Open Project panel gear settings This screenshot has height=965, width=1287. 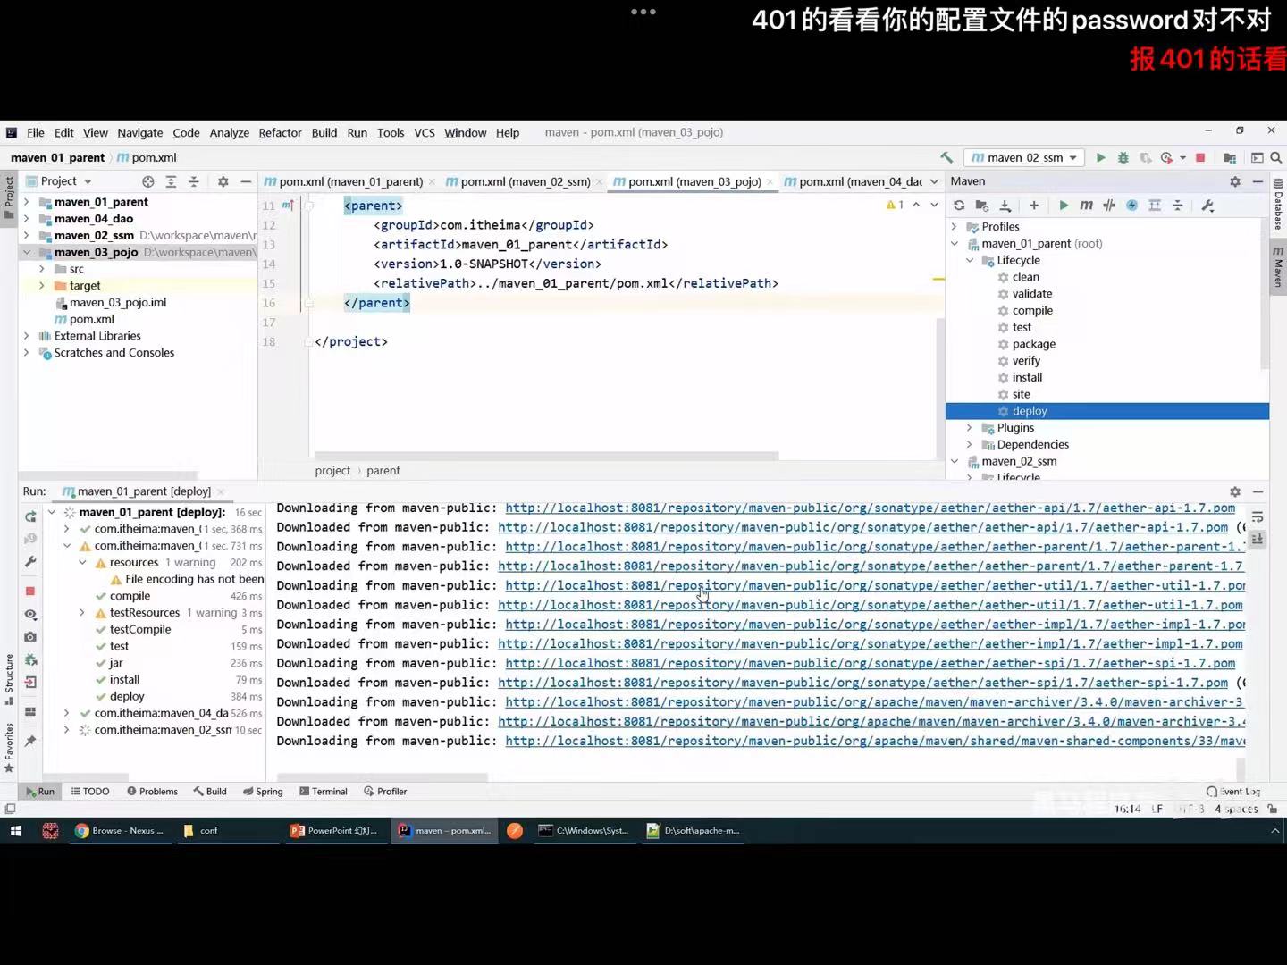click(223, 181)
